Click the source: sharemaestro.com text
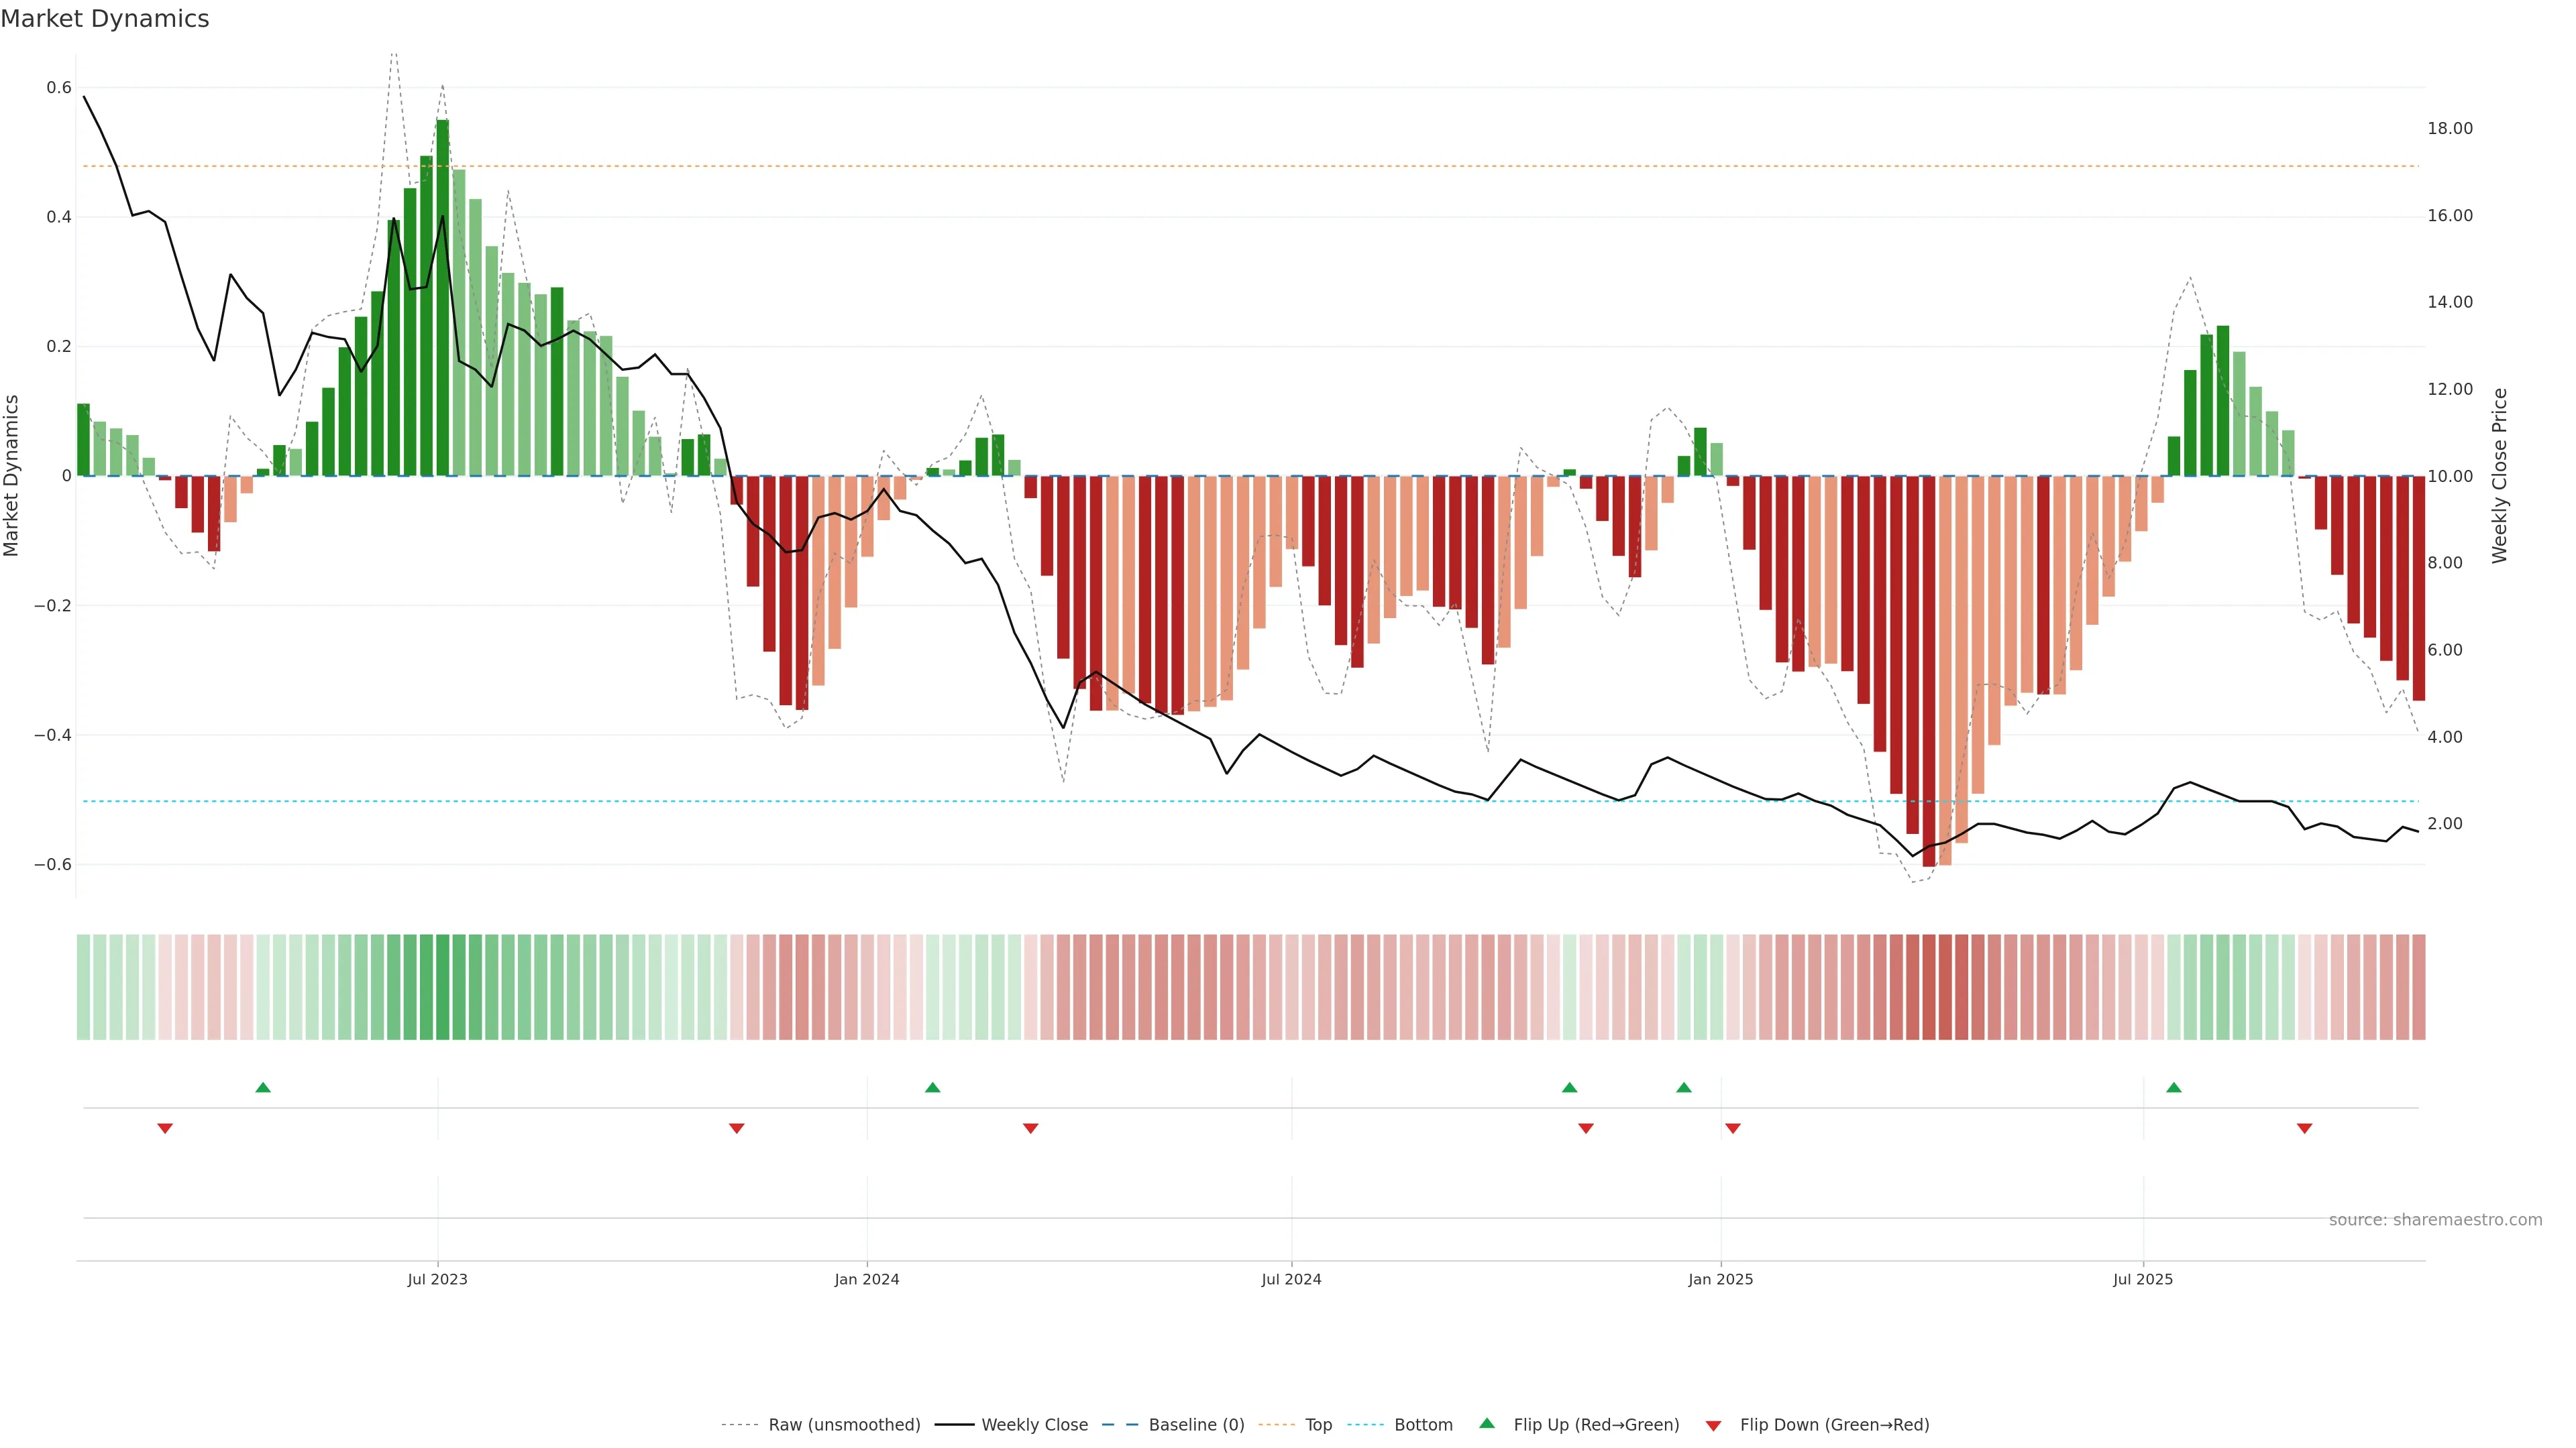 click(2435, 1219)
